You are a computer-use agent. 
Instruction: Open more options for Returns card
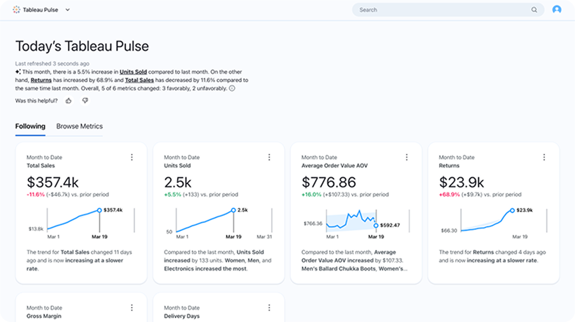[x=544, y=157]
